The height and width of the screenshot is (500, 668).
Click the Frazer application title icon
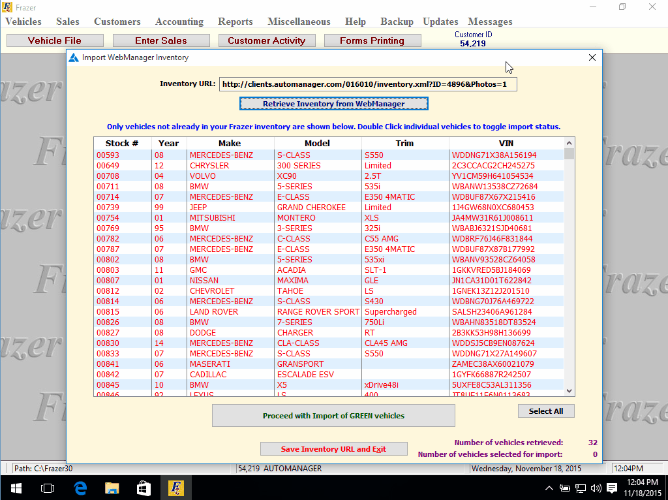click(7, 7)
